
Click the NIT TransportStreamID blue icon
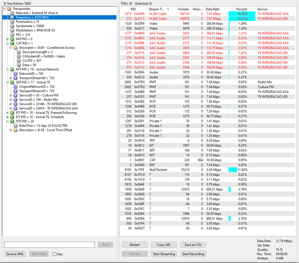15,78
